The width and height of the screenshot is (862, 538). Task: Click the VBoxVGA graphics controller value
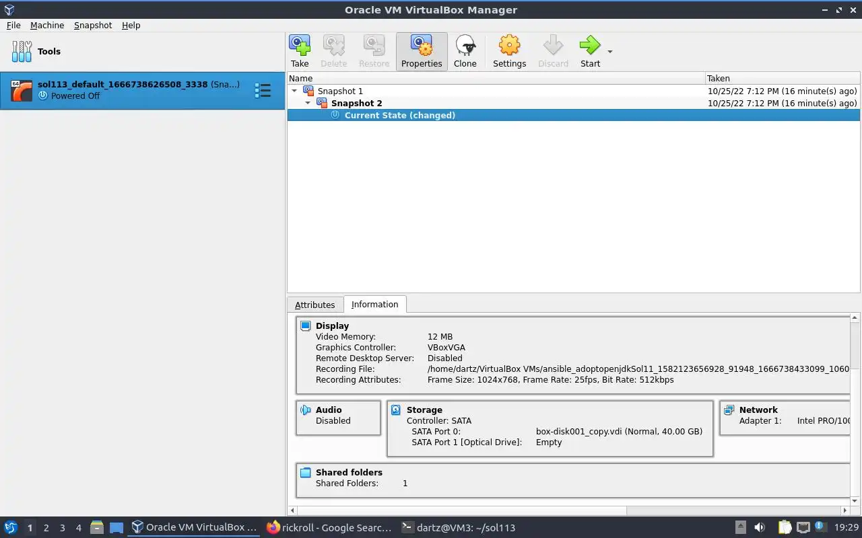(446, 348)
